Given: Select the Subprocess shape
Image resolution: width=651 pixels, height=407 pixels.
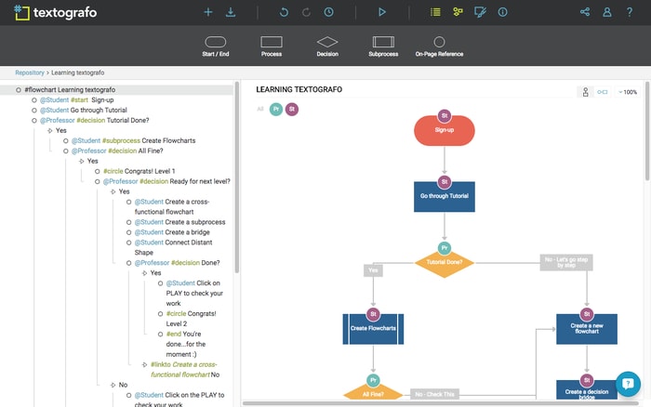Looking at the screenshot, I should coord(383,46).
